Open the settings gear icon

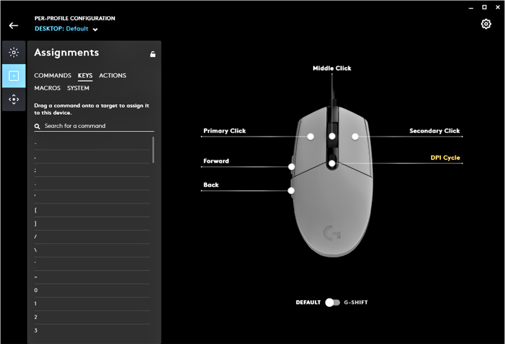(x=486, y=24)
